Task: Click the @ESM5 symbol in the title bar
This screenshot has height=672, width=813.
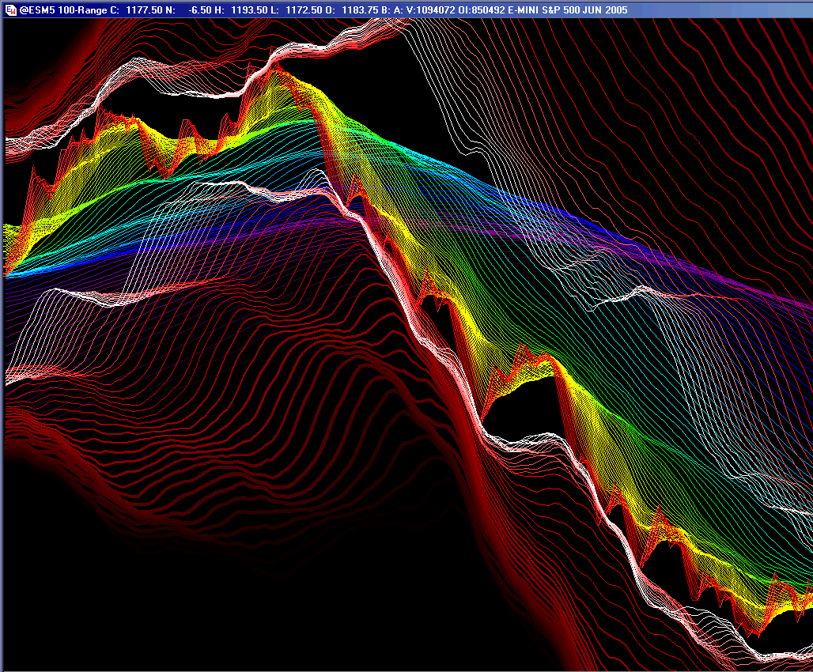Action: coord(38,10)
